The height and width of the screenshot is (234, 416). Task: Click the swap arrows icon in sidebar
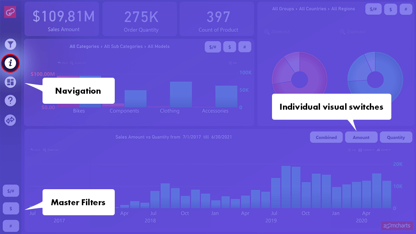point(11,120)
